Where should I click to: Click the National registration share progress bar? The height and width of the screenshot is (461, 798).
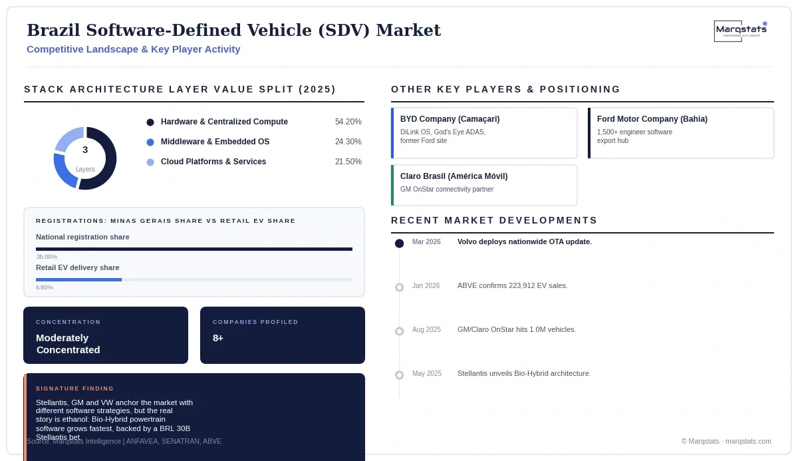click(194, 249)
